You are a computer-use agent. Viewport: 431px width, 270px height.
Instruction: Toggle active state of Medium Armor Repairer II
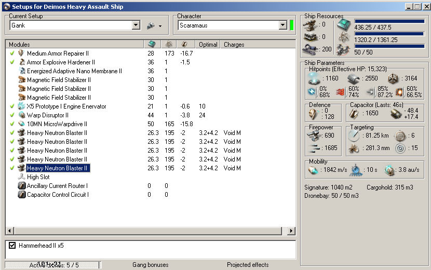12,53
